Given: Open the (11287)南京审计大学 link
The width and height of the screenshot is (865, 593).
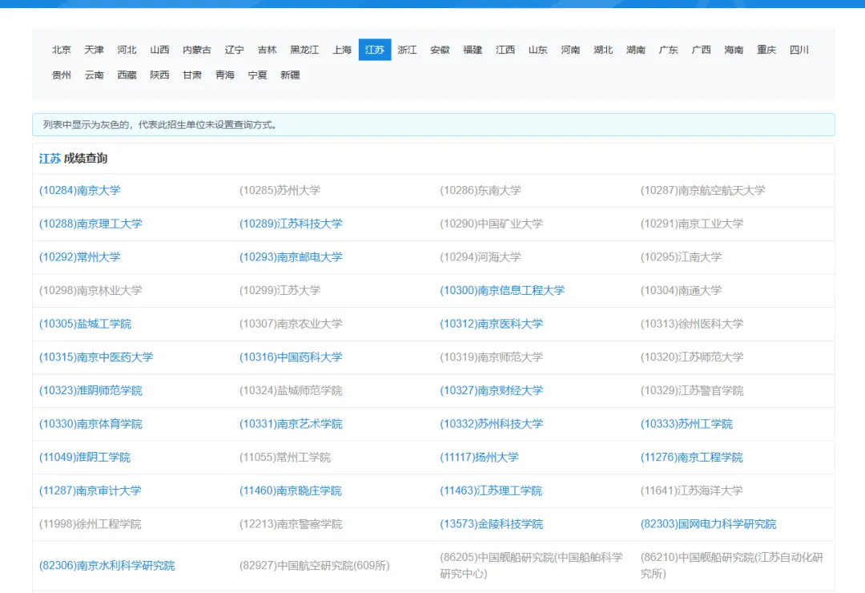Looking at the screenshot, I should coord(90,491).
